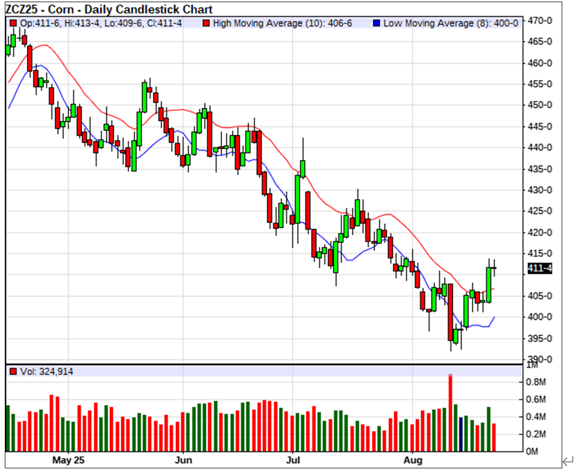Select the High Moving Average (10) legend text

coord(282,24)
